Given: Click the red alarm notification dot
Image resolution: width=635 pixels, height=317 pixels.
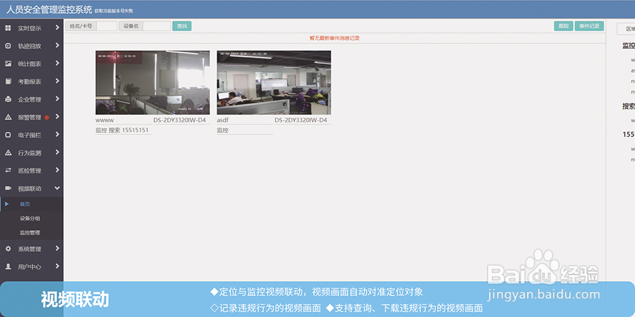Looking at the screenshot, I should coord(47,117).
